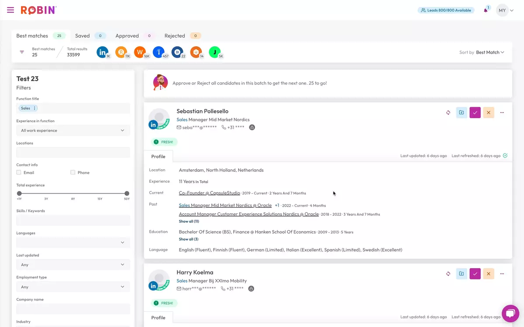Click Show all (11) past positions
This screenshot has height=327, width=524.
pos(189,221)
